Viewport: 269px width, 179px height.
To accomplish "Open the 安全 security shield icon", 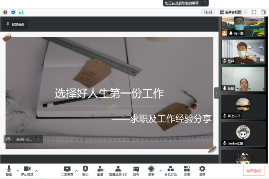I will coord(85,170).
